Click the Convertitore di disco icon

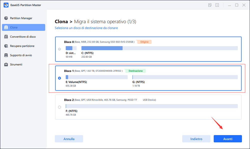(6, 37)
